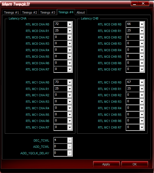Click the 'RTL MC0 CHB R7' label
Image resolution: width=154 pixels, height=173 pixels.
tap(110, 69)
